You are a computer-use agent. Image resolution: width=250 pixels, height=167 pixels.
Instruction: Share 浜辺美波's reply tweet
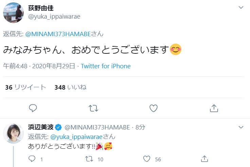204,159
